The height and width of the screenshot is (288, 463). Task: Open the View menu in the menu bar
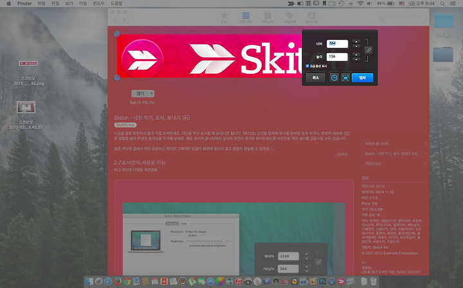pos(69,4)
